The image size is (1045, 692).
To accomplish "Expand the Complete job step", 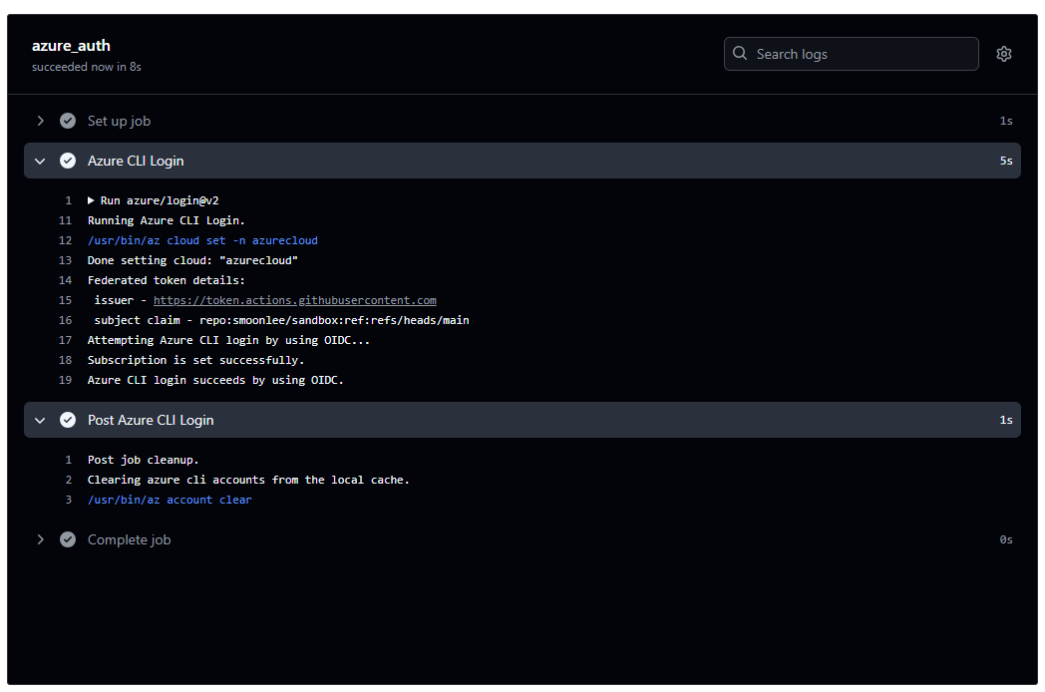I will (x=40, y=539).
